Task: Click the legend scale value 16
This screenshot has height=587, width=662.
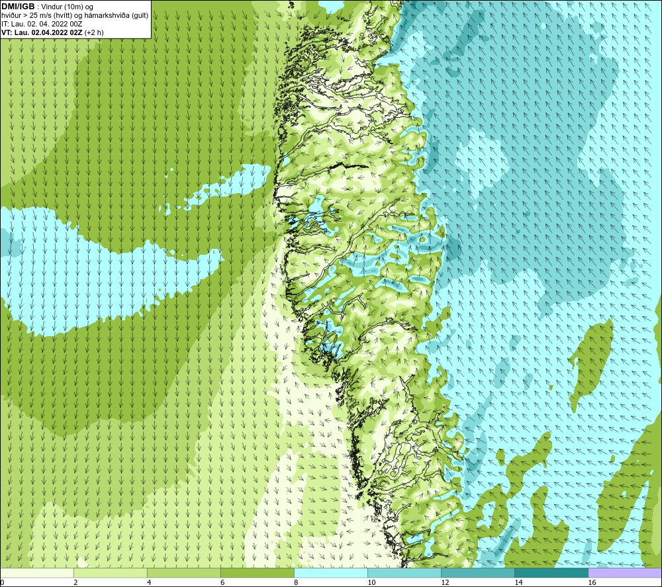Action: (x=592, y=583)
